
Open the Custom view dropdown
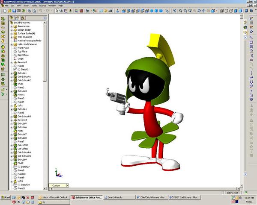(x=67, y=185)
